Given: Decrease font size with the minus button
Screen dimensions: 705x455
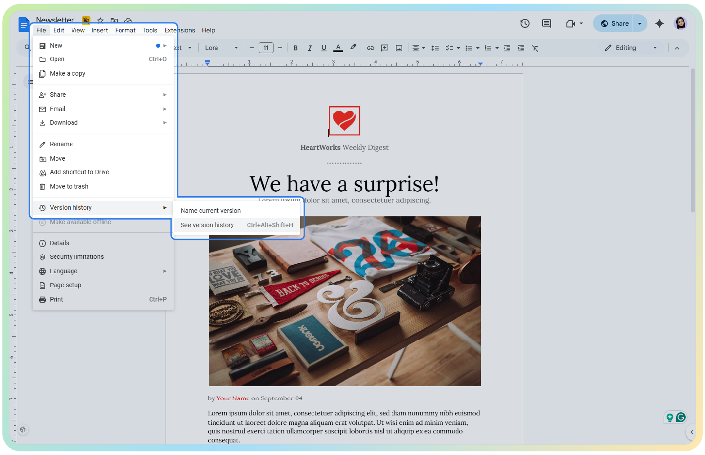Looking at the screenshot, I should (x=252, y=48).
